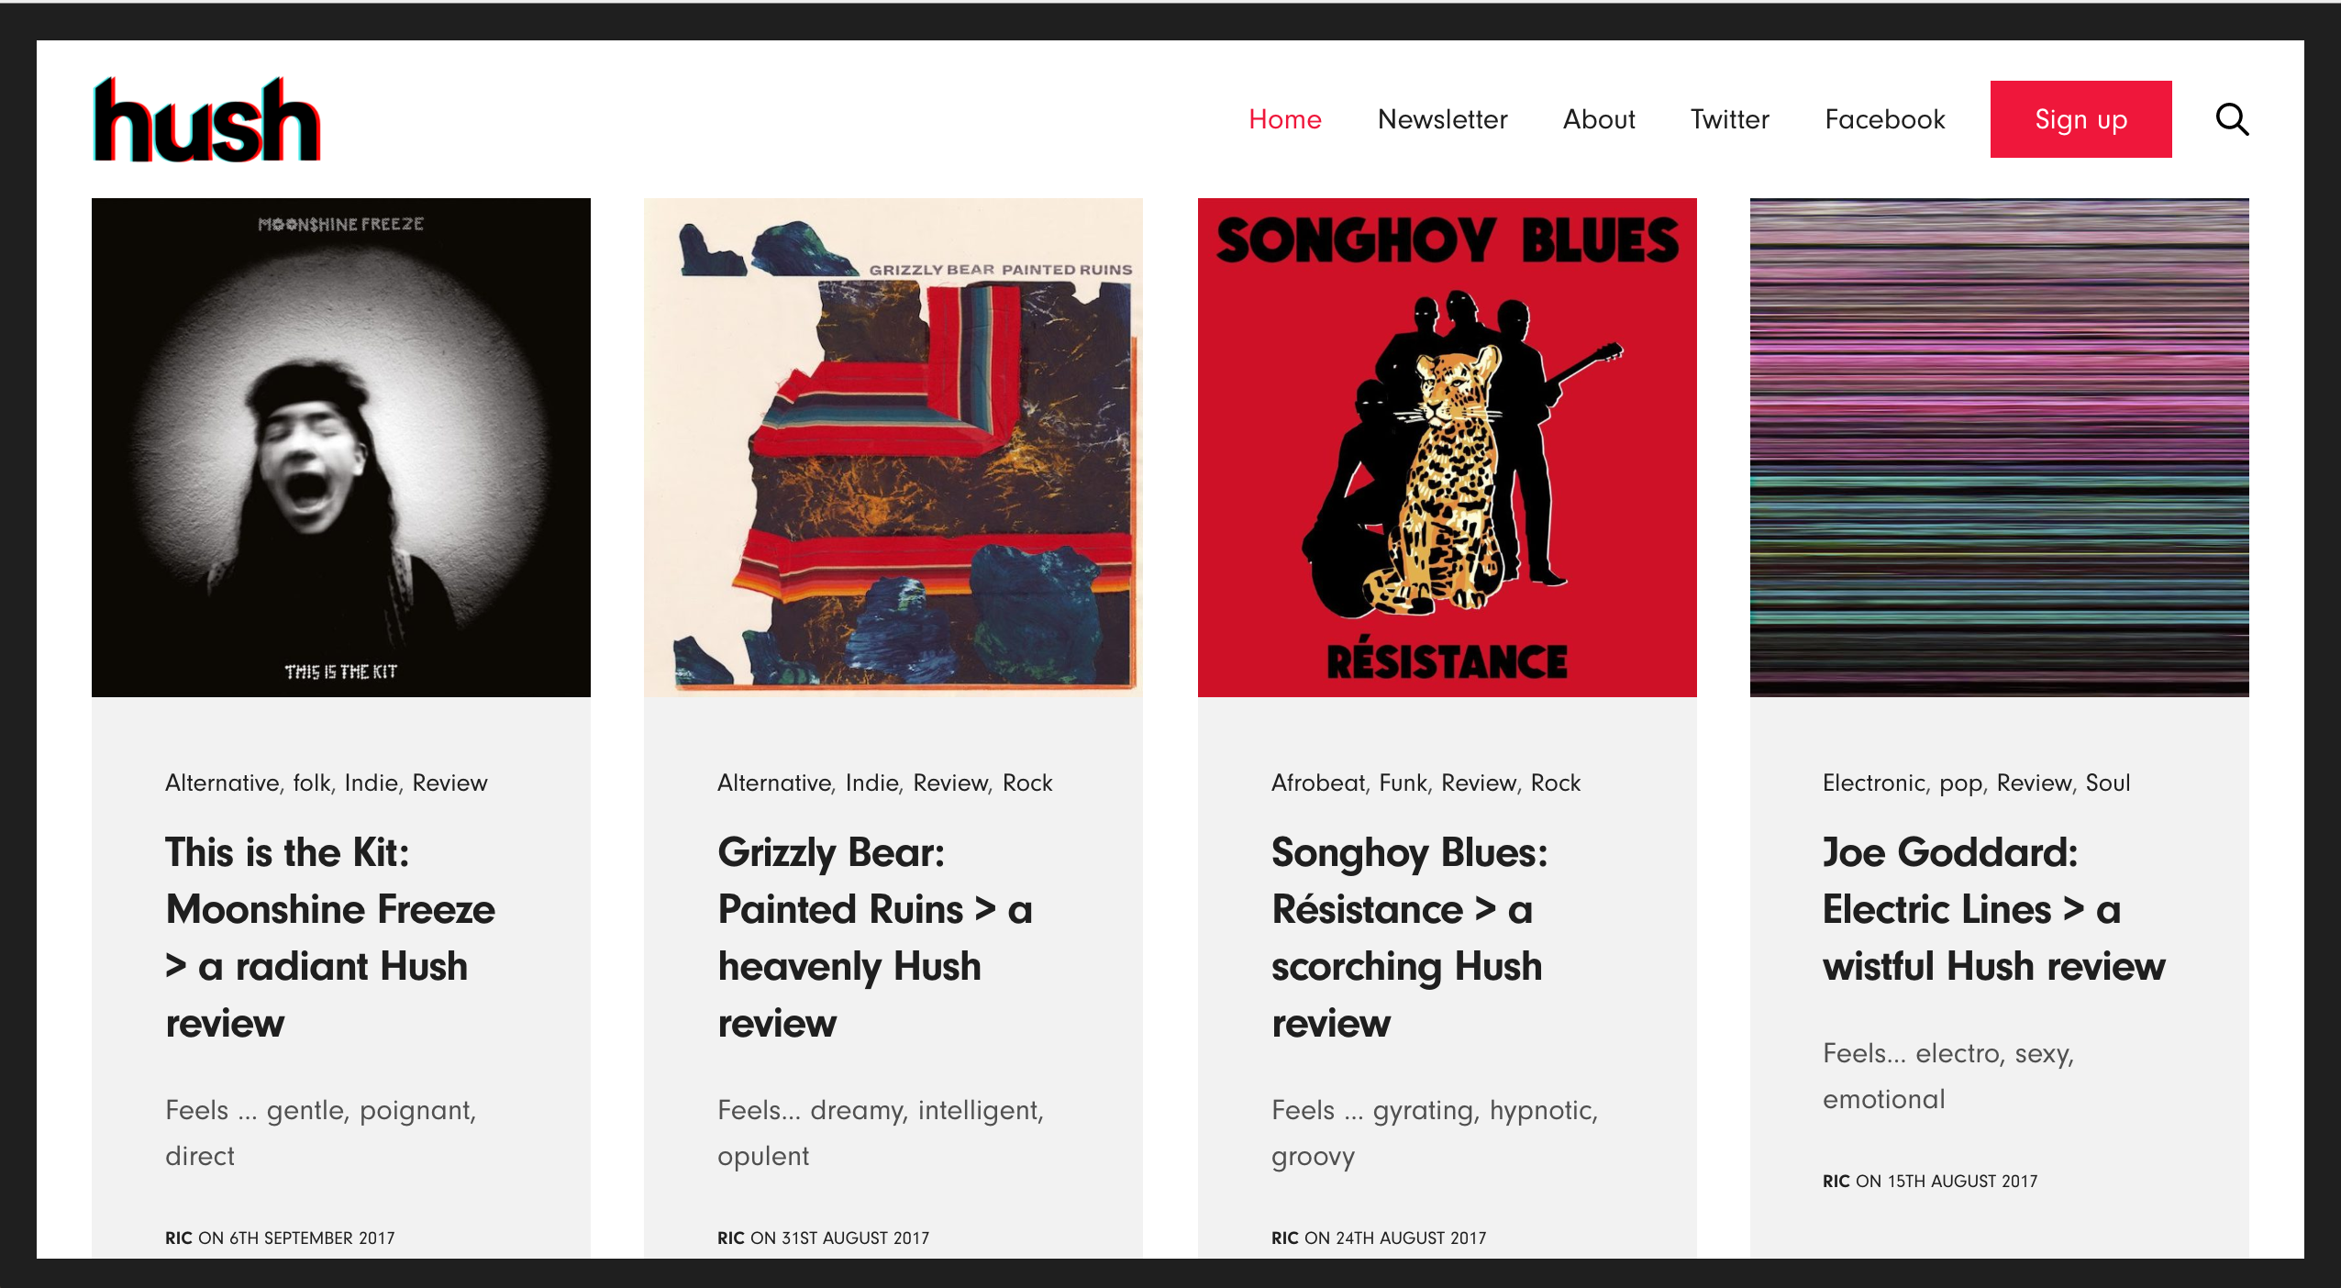The image size is (2341, 1288).
Task: Select the Home menu item
Action: (1284, 119)
